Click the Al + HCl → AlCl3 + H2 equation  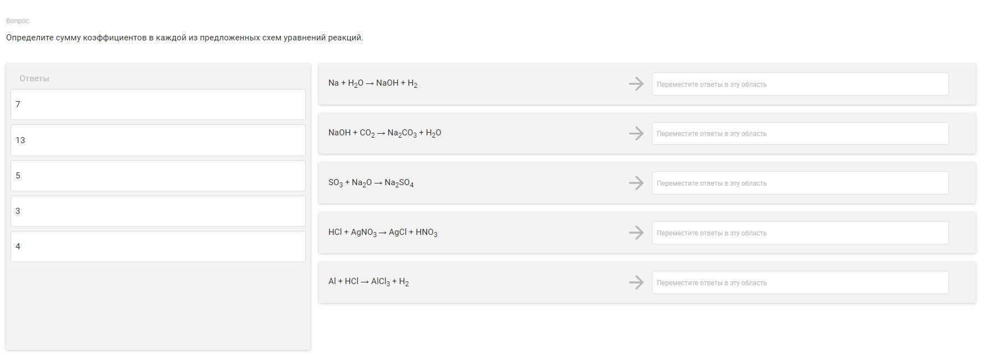pyautogui.click(x=368, y=282)
